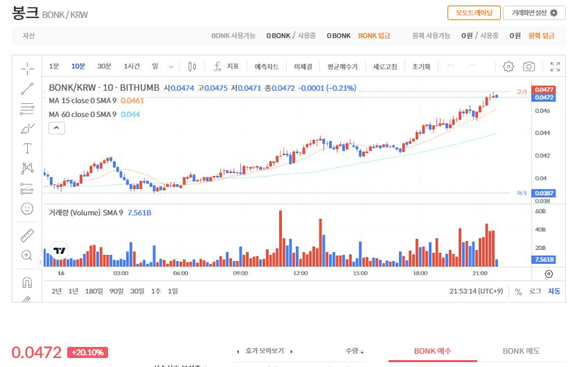Set chart range to 90일
Screen dimensions: 577x367
click(x=116, y=292)
